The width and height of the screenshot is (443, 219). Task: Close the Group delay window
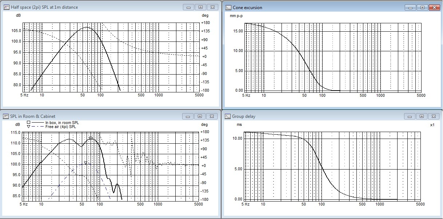coord(434,116)
